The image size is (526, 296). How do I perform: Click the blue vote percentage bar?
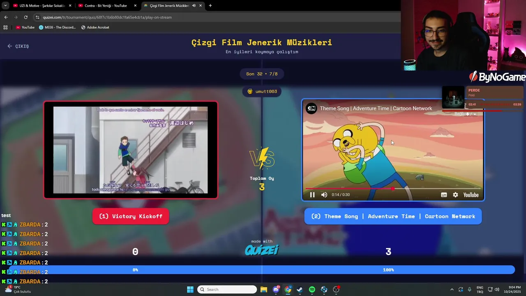pos(262,270)
